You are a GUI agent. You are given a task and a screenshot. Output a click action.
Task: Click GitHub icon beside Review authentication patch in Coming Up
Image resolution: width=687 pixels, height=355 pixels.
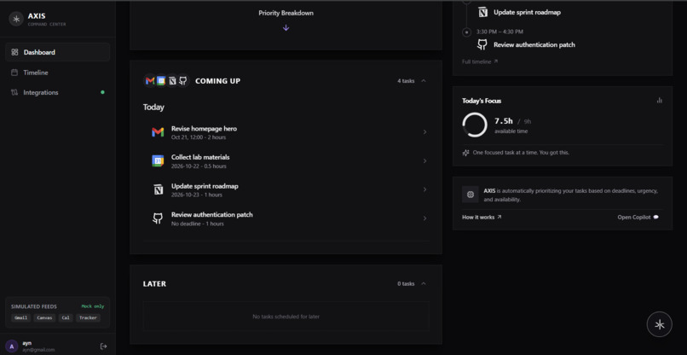[158, 218]
